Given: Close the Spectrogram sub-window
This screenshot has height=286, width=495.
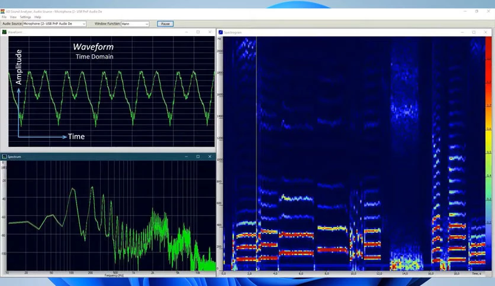Looking at the screenshot, I should pos(486,32).
